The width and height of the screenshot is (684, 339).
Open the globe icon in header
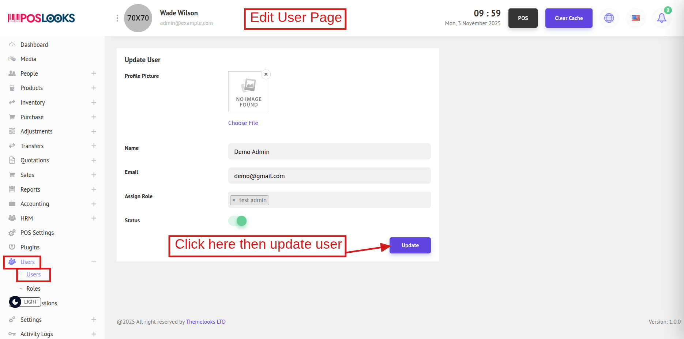point(609,18)
